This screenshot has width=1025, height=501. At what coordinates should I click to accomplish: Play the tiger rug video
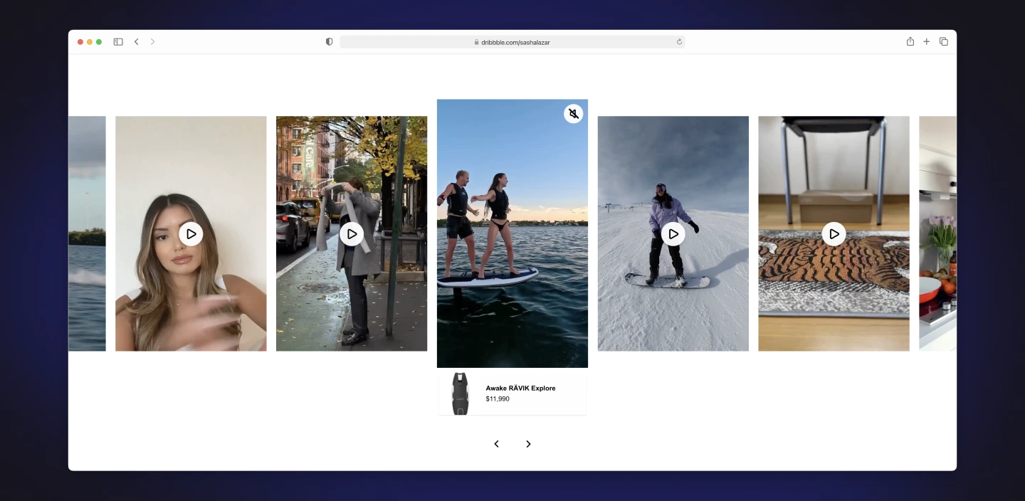point(834,233)
